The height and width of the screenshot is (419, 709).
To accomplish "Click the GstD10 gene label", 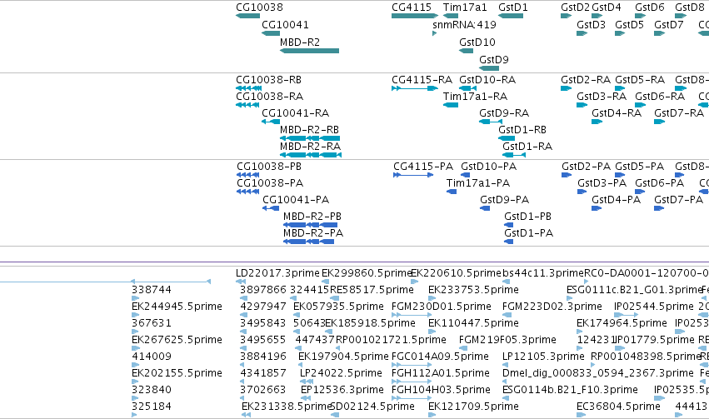I will pyautogui.click(x=477, y=42).
